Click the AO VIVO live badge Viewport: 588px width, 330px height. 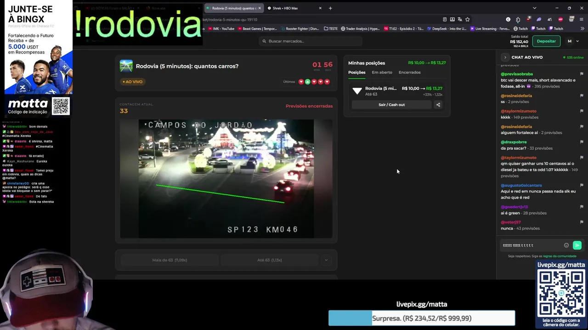pyautogui.click(x=133, y=82)
